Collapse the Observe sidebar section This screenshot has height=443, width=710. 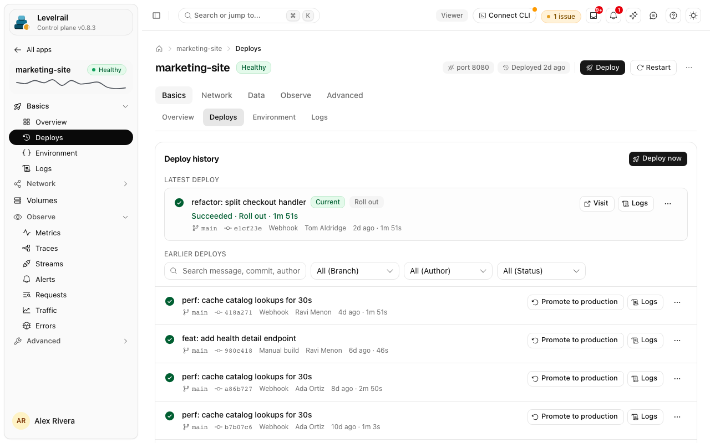[x=125, y=217]
